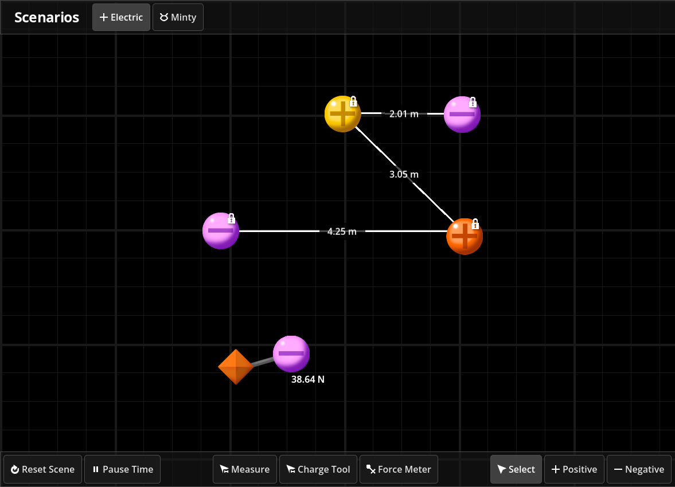The image size is (675, 487).
Task: Activate the Force Meter tool
Action: [399, 469]
